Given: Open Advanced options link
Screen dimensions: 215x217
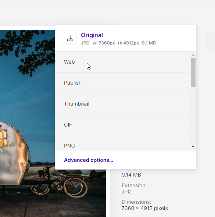Looking at the screenshot, I should (x=89, y=160).
